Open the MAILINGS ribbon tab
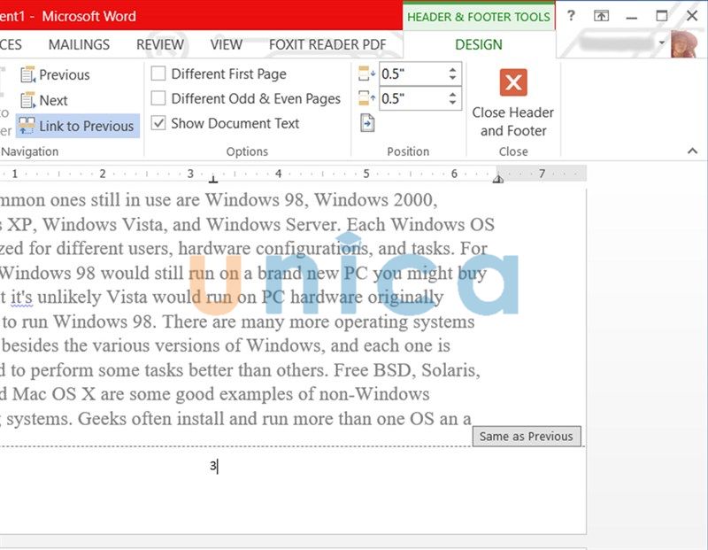The image size is (708, 550). [79, 44]
